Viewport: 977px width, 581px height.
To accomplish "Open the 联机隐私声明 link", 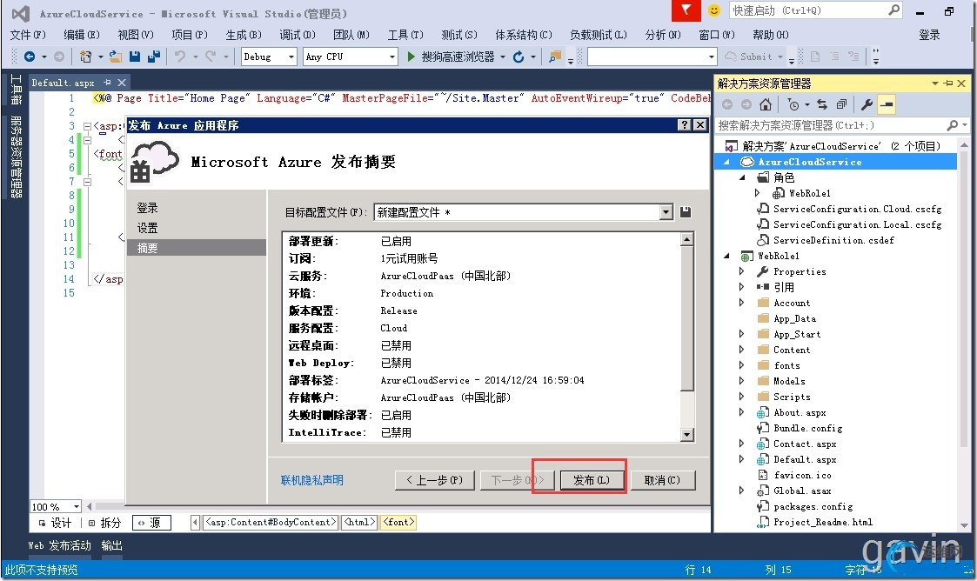I will click(x=311, y=480).
